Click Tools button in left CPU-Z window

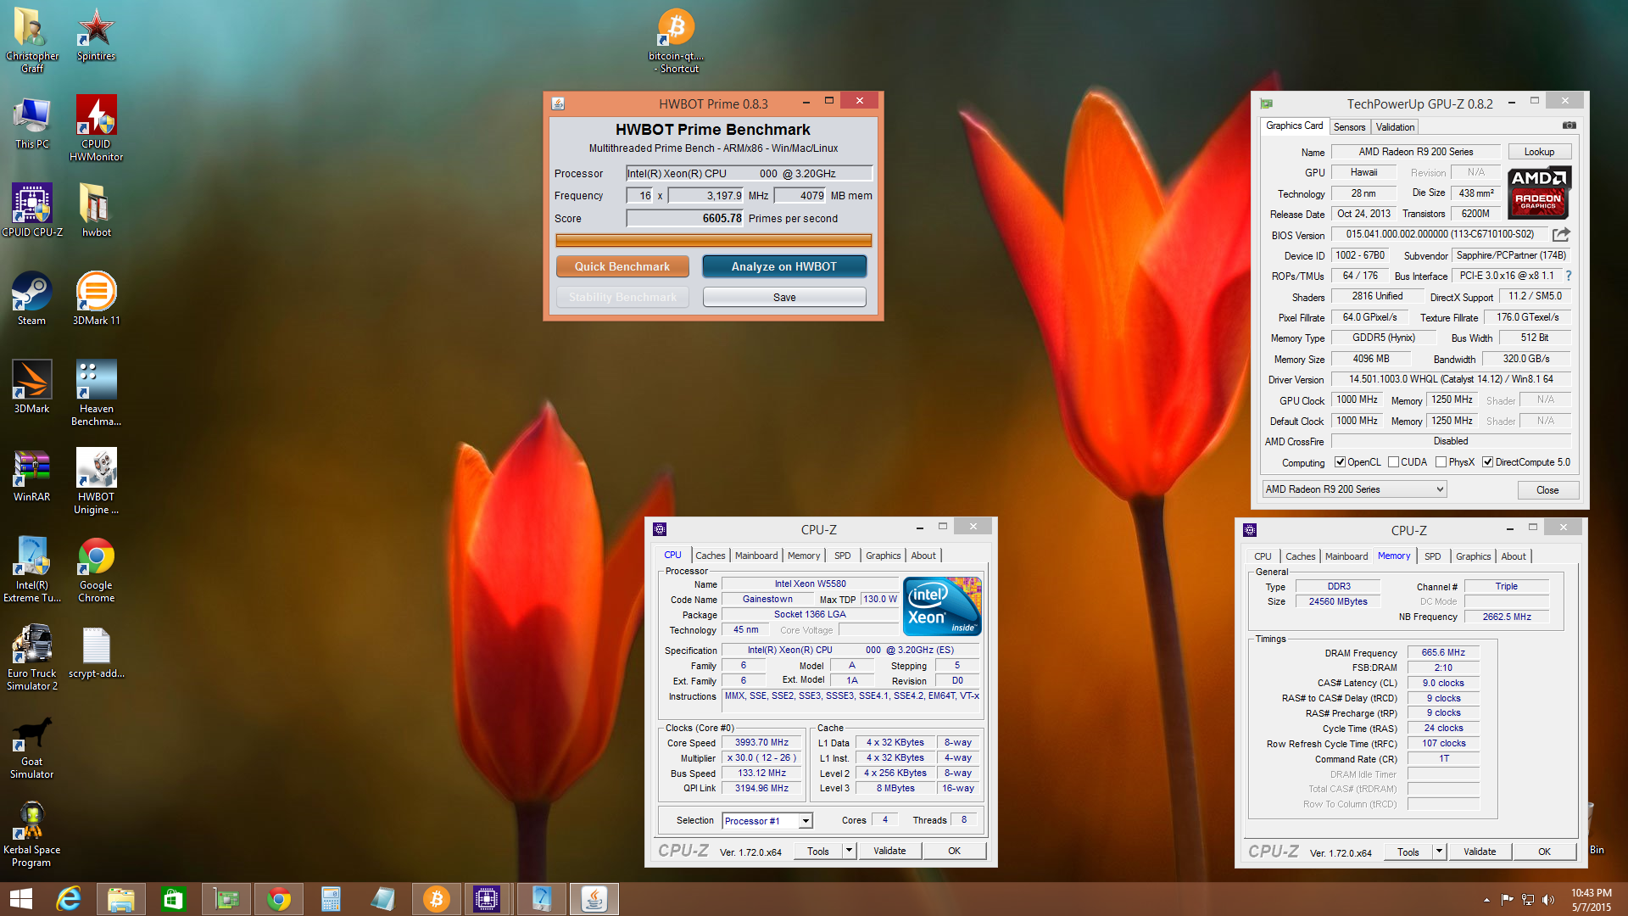pyautogui.click(x=818, y=851)
